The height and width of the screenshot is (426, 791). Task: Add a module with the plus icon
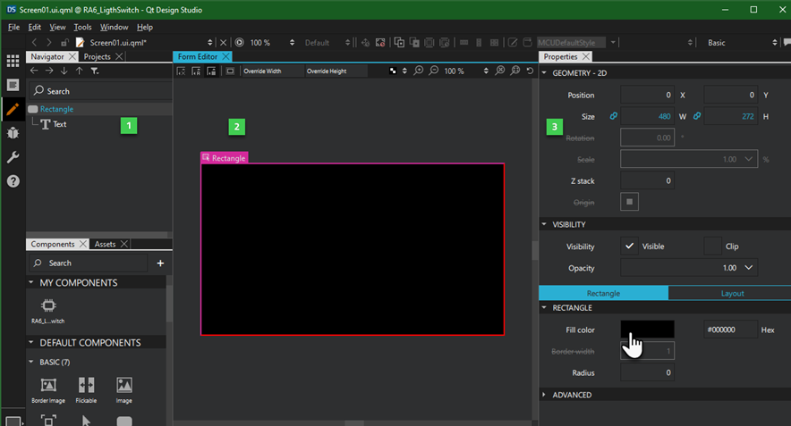pyautogui.click(x=161, y=263)
